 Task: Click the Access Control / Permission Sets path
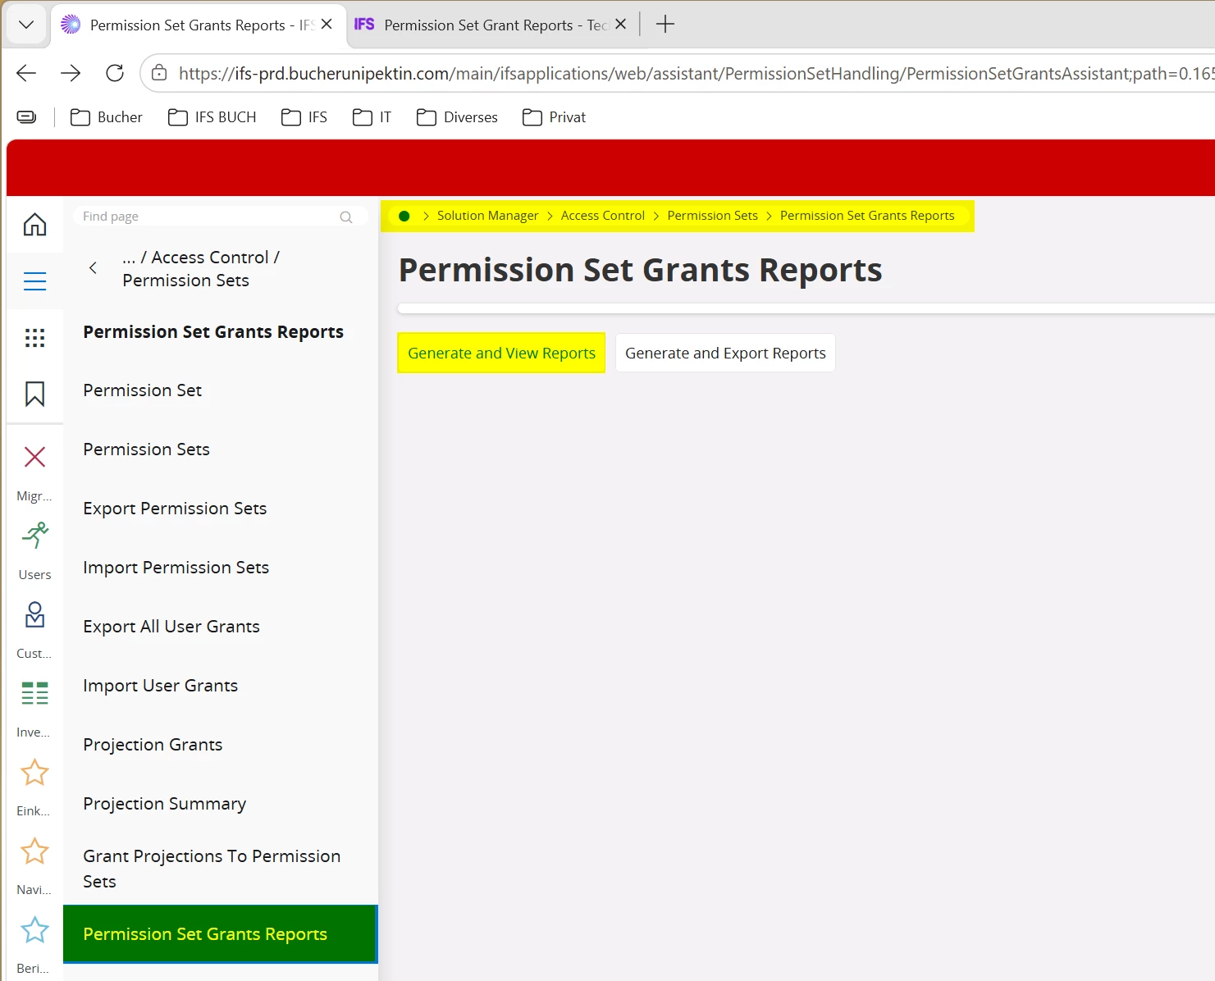point(202,269)
